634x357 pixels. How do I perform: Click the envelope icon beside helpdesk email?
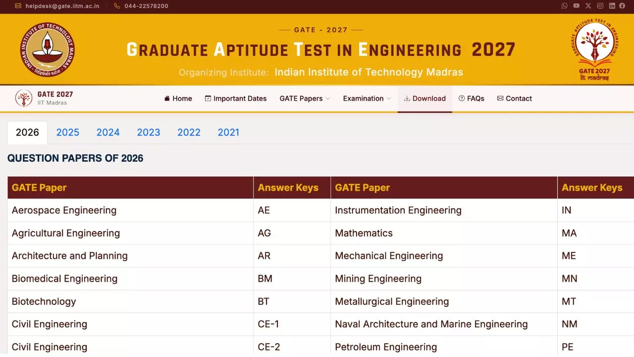tap(18, 6)
